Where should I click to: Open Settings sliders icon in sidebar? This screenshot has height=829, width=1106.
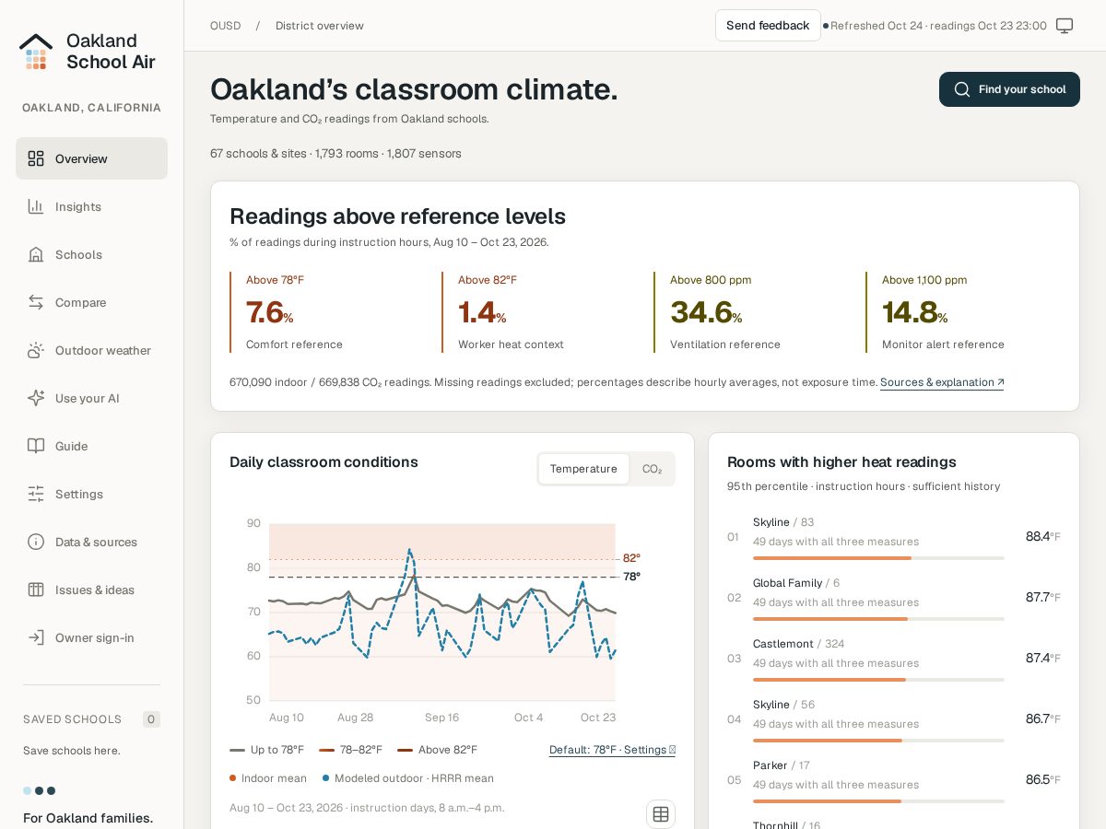[36, 494]
